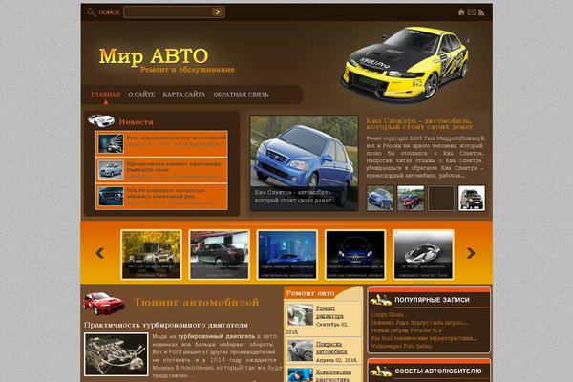Open the envelope mail icon

(x=472, y=12)
